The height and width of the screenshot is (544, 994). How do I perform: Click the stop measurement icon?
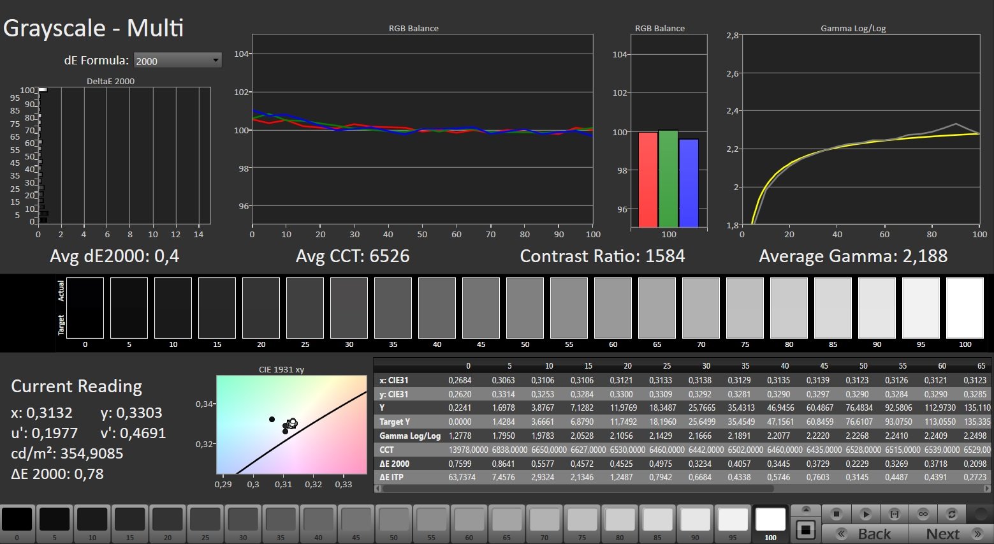pos(837,514)
